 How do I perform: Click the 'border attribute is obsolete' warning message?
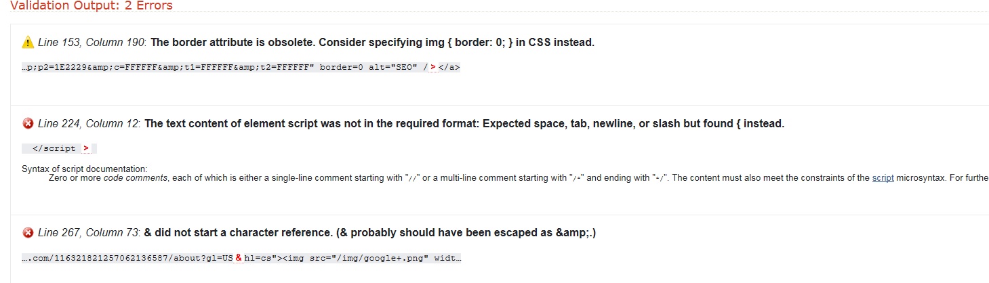[x=372, y=43]
